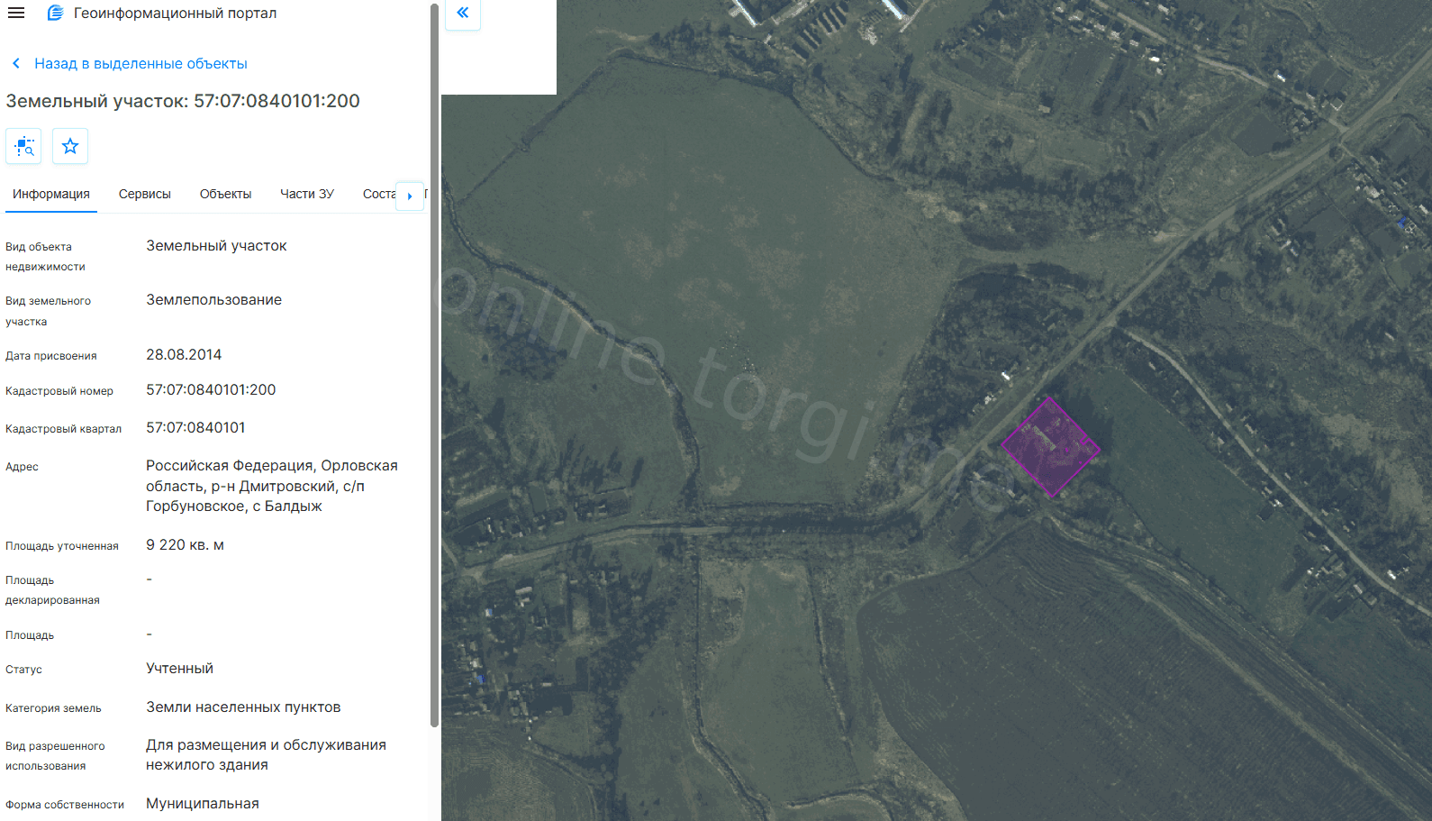Click the address text Орловская область

271,476
